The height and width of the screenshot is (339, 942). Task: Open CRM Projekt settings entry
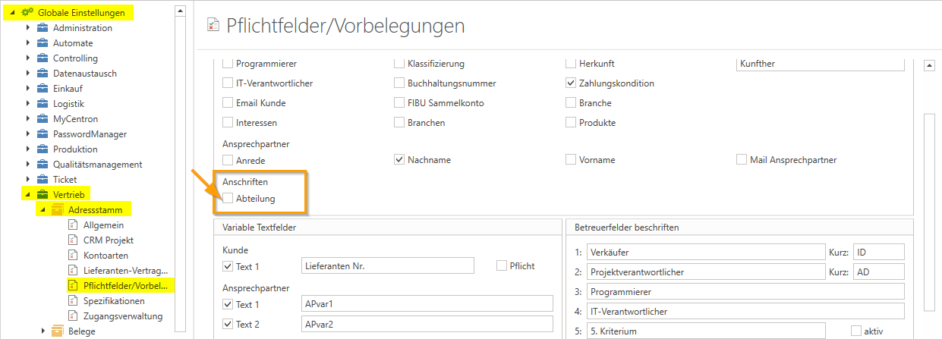click(x=110, y=240)
